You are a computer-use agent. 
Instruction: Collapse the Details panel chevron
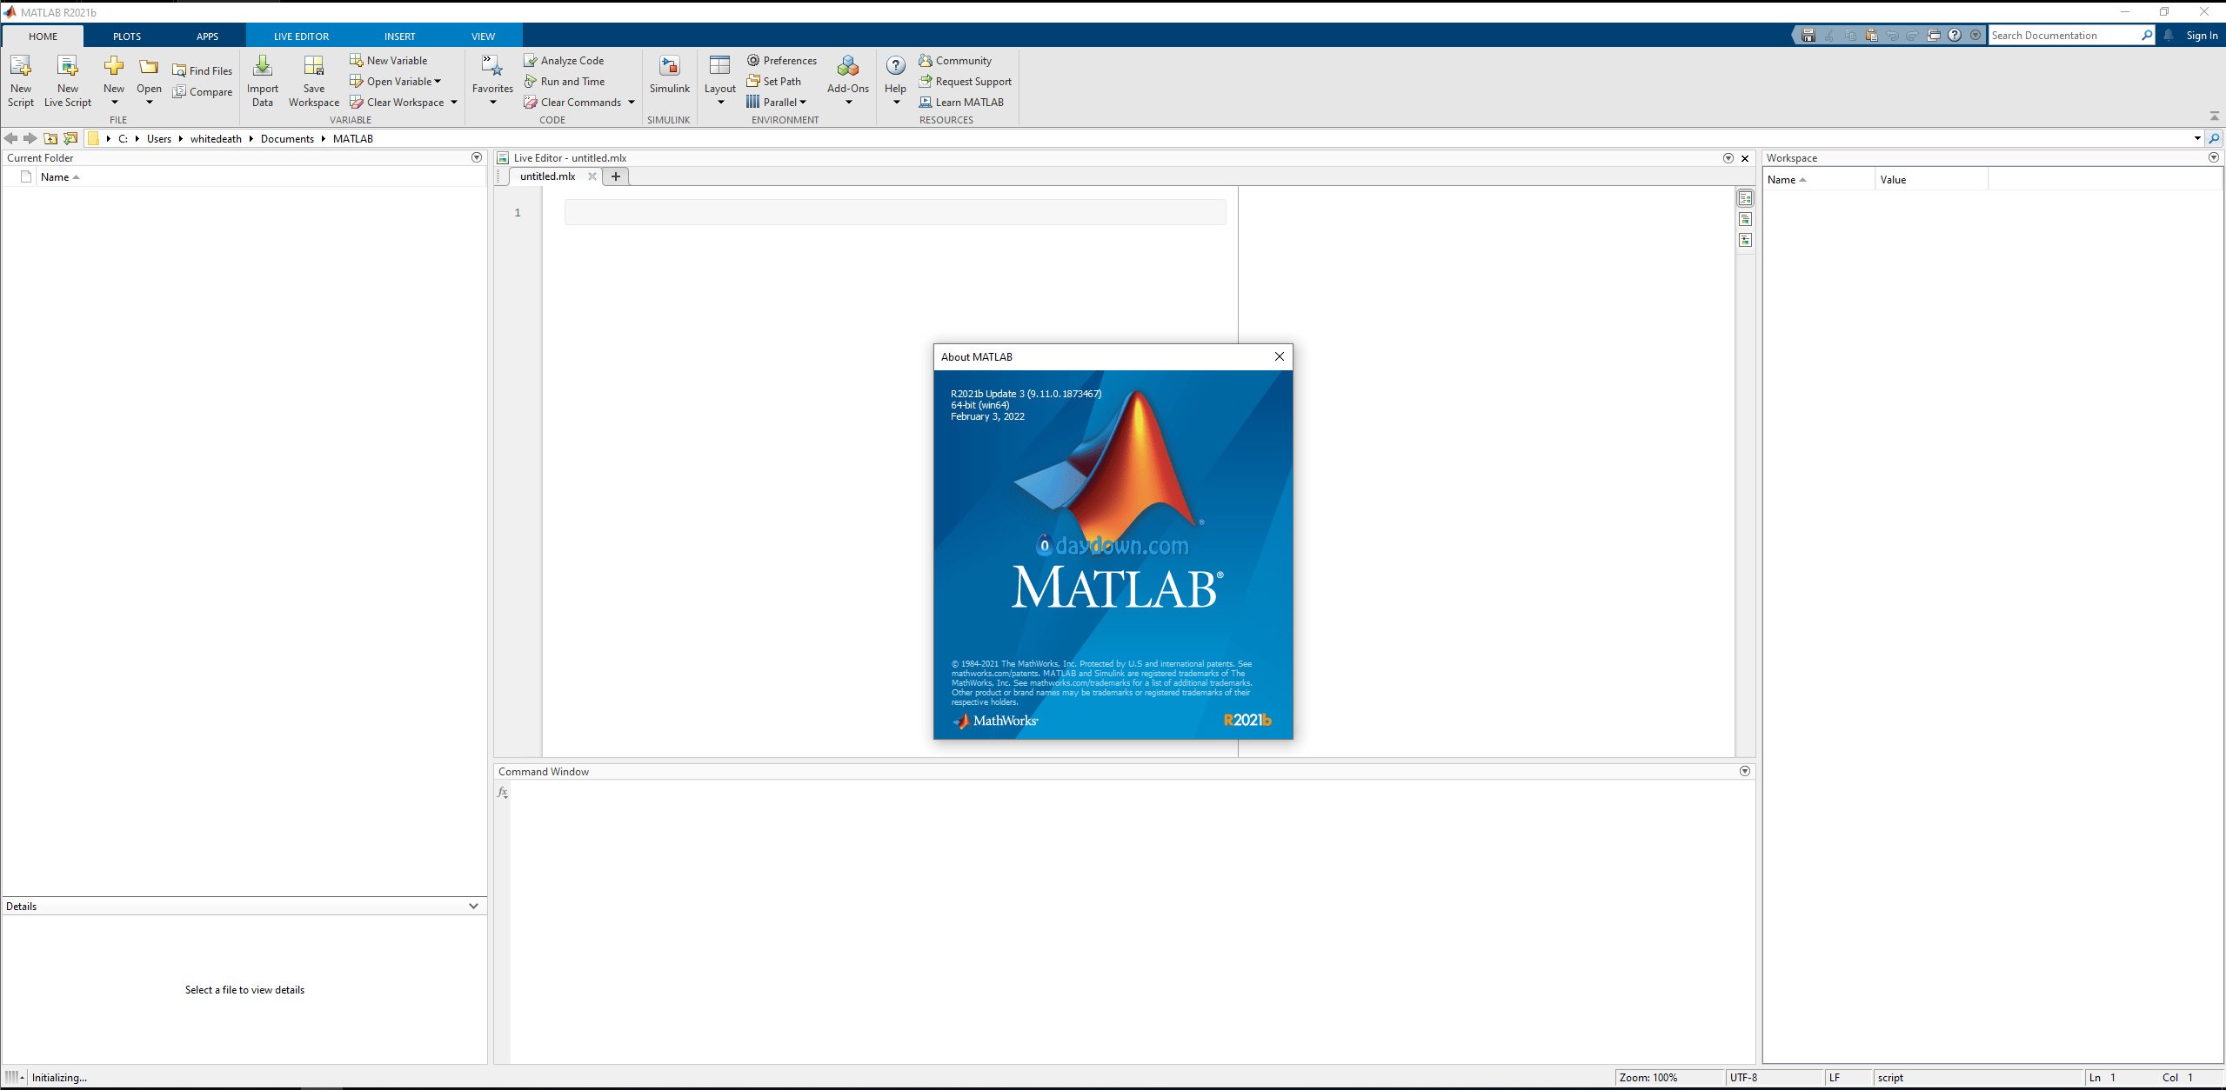coord(473,906)
